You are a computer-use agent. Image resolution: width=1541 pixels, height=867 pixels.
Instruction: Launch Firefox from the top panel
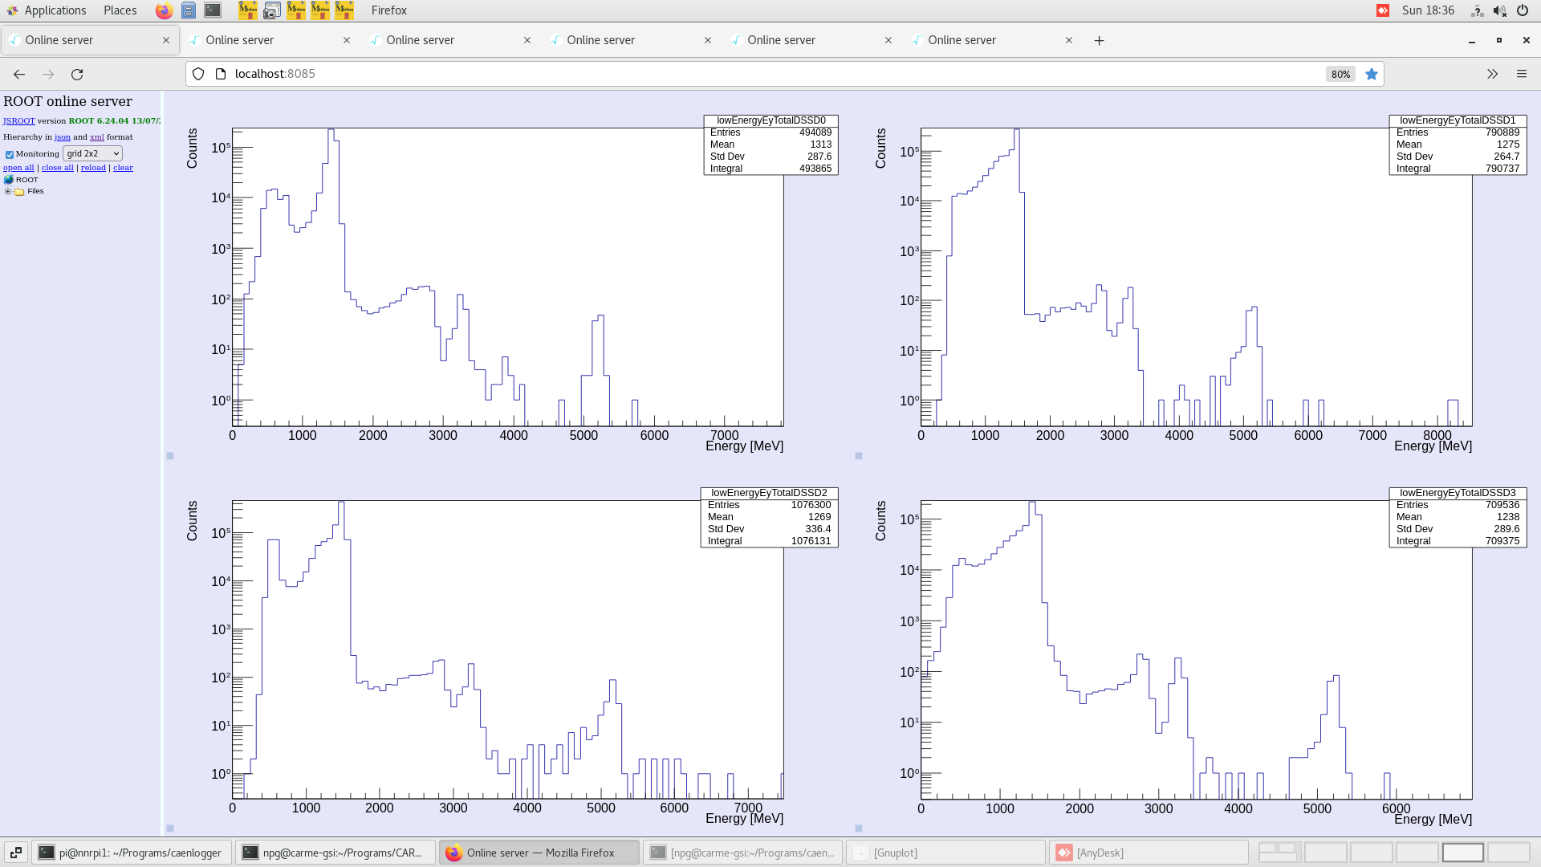point(163,10)
